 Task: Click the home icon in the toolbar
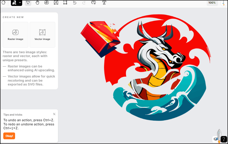coord(4,3)
